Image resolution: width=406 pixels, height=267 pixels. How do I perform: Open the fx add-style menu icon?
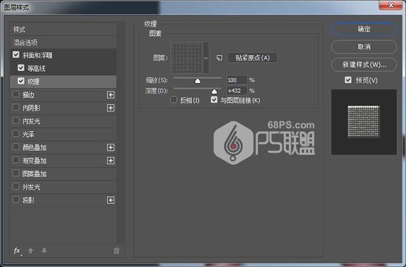[x=17, y=251]
